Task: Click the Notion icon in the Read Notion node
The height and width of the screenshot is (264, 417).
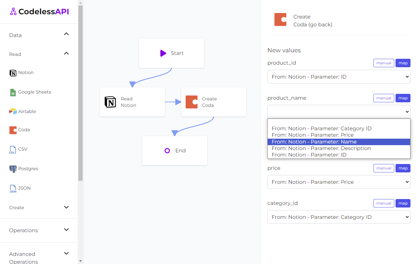Action: click(x=110, y=102)
